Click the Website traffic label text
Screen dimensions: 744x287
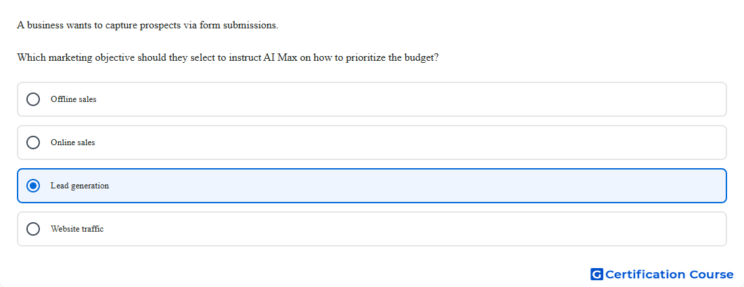(x=77, y=229)
